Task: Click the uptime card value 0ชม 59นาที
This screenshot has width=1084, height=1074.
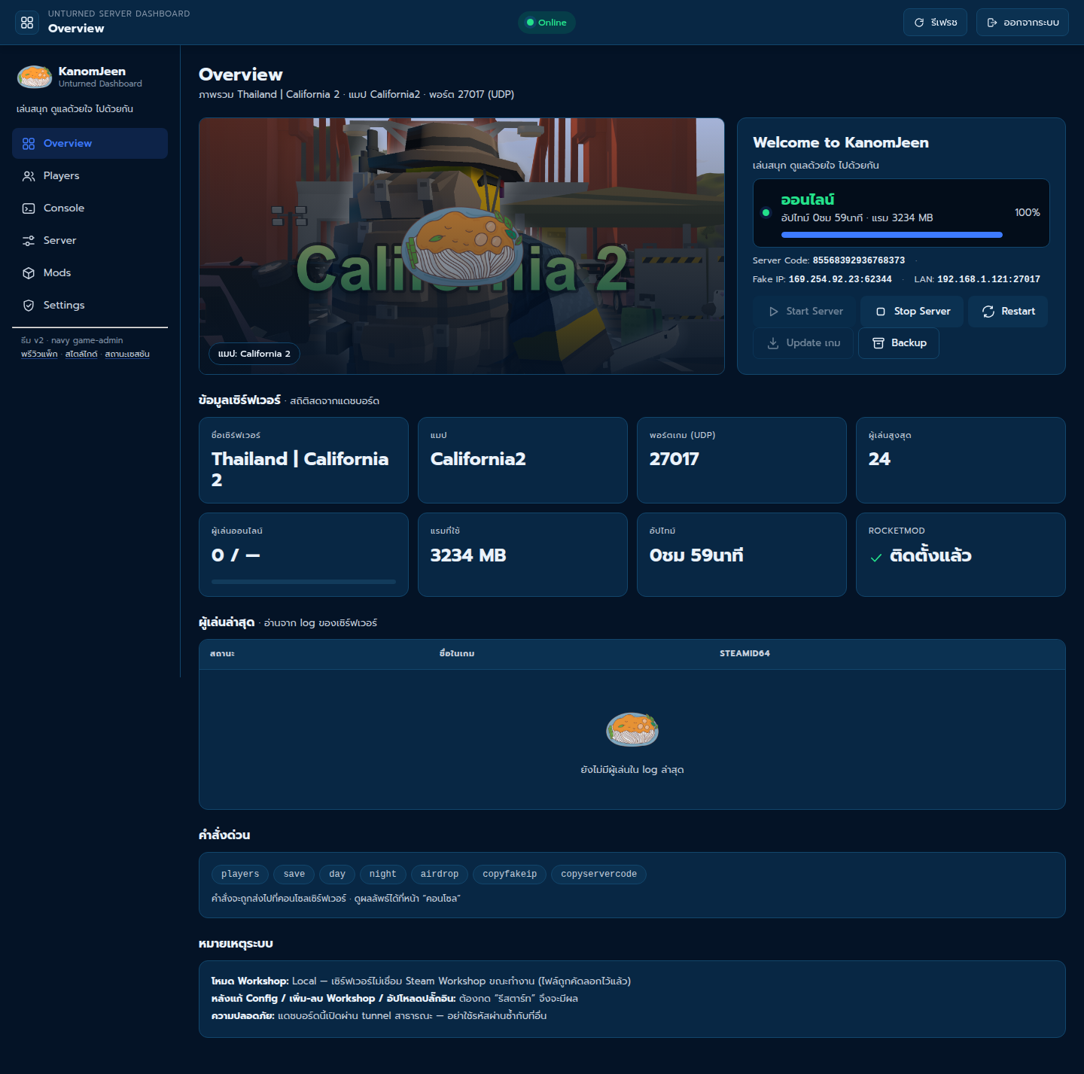Action: point(696,555)
